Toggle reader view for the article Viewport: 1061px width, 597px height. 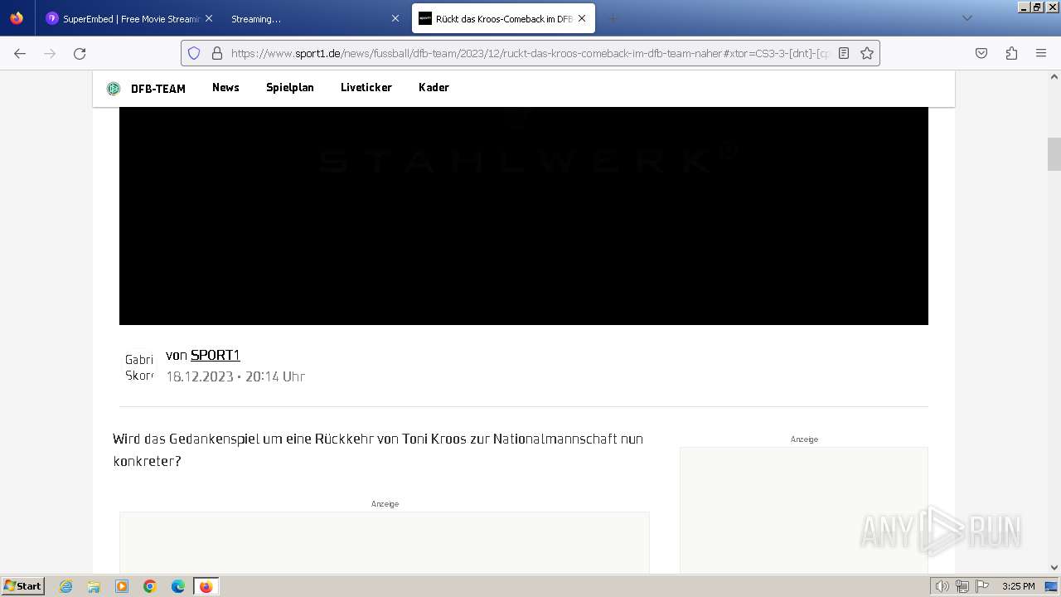(844, 53)
